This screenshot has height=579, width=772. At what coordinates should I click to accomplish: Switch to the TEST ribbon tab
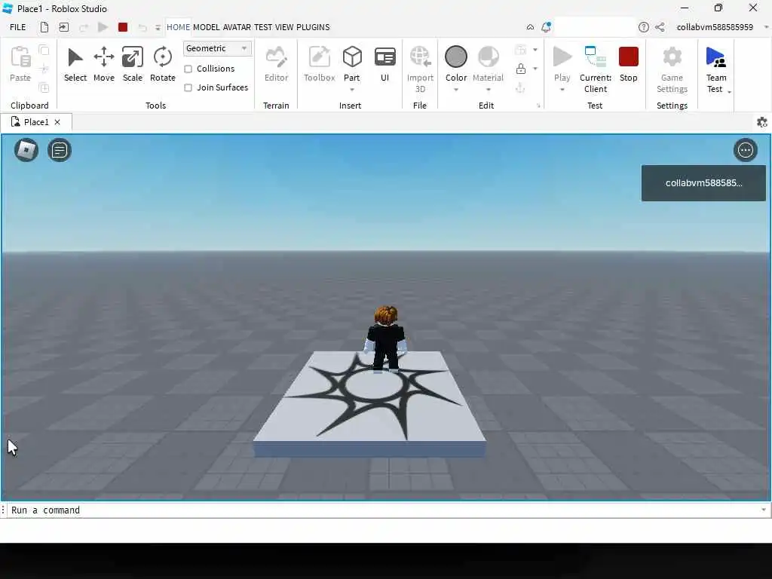pos(263,27)
